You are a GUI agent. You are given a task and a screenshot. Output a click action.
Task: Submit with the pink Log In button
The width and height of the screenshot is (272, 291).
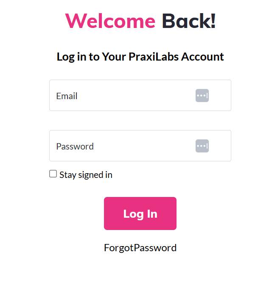tap(140, 213)
